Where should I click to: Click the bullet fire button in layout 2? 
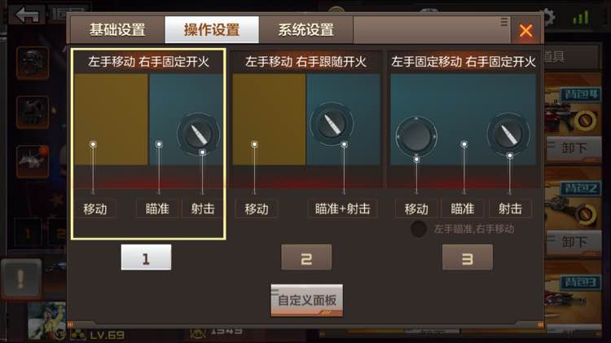(332, 124)
